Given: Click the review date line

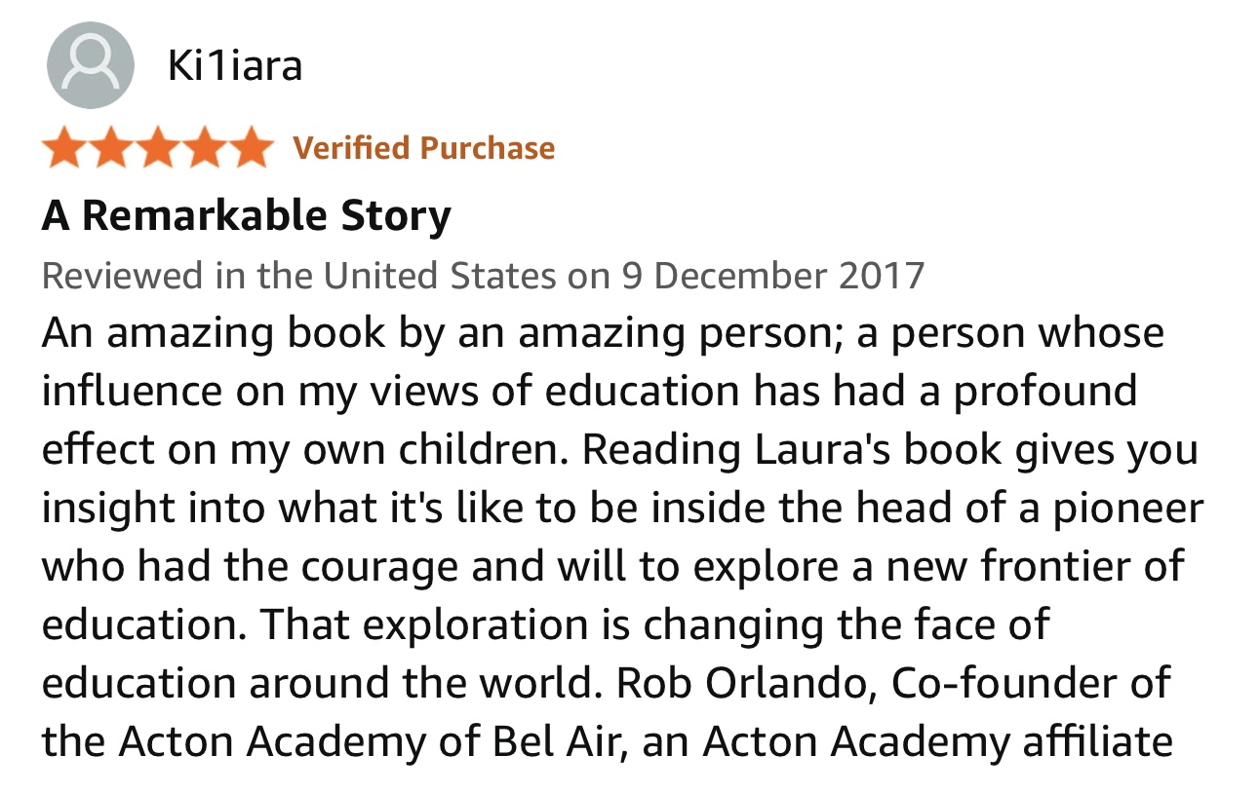Looking at the screenshot, I should click(483, 276).
